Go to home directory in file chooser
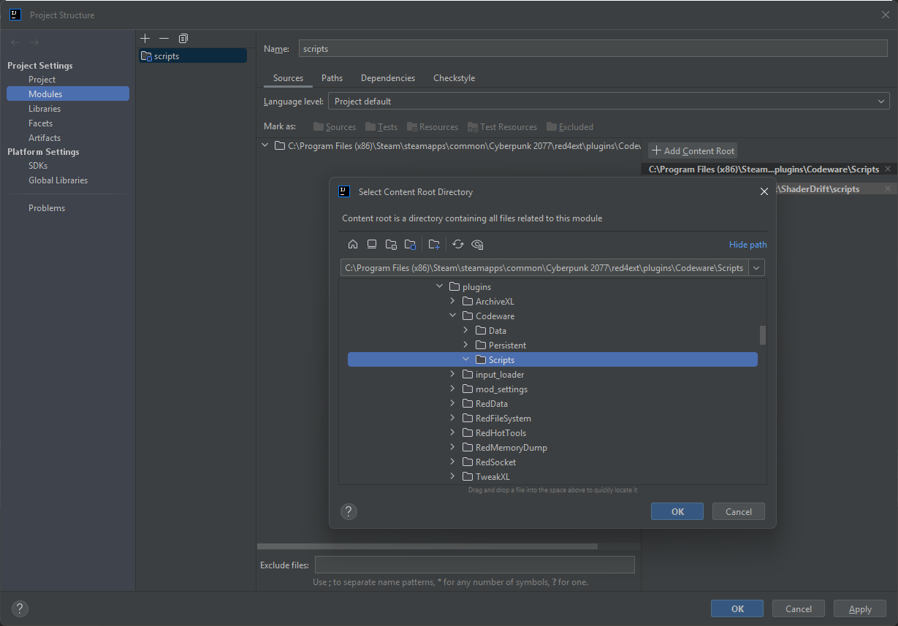 (x=353, y=245)
